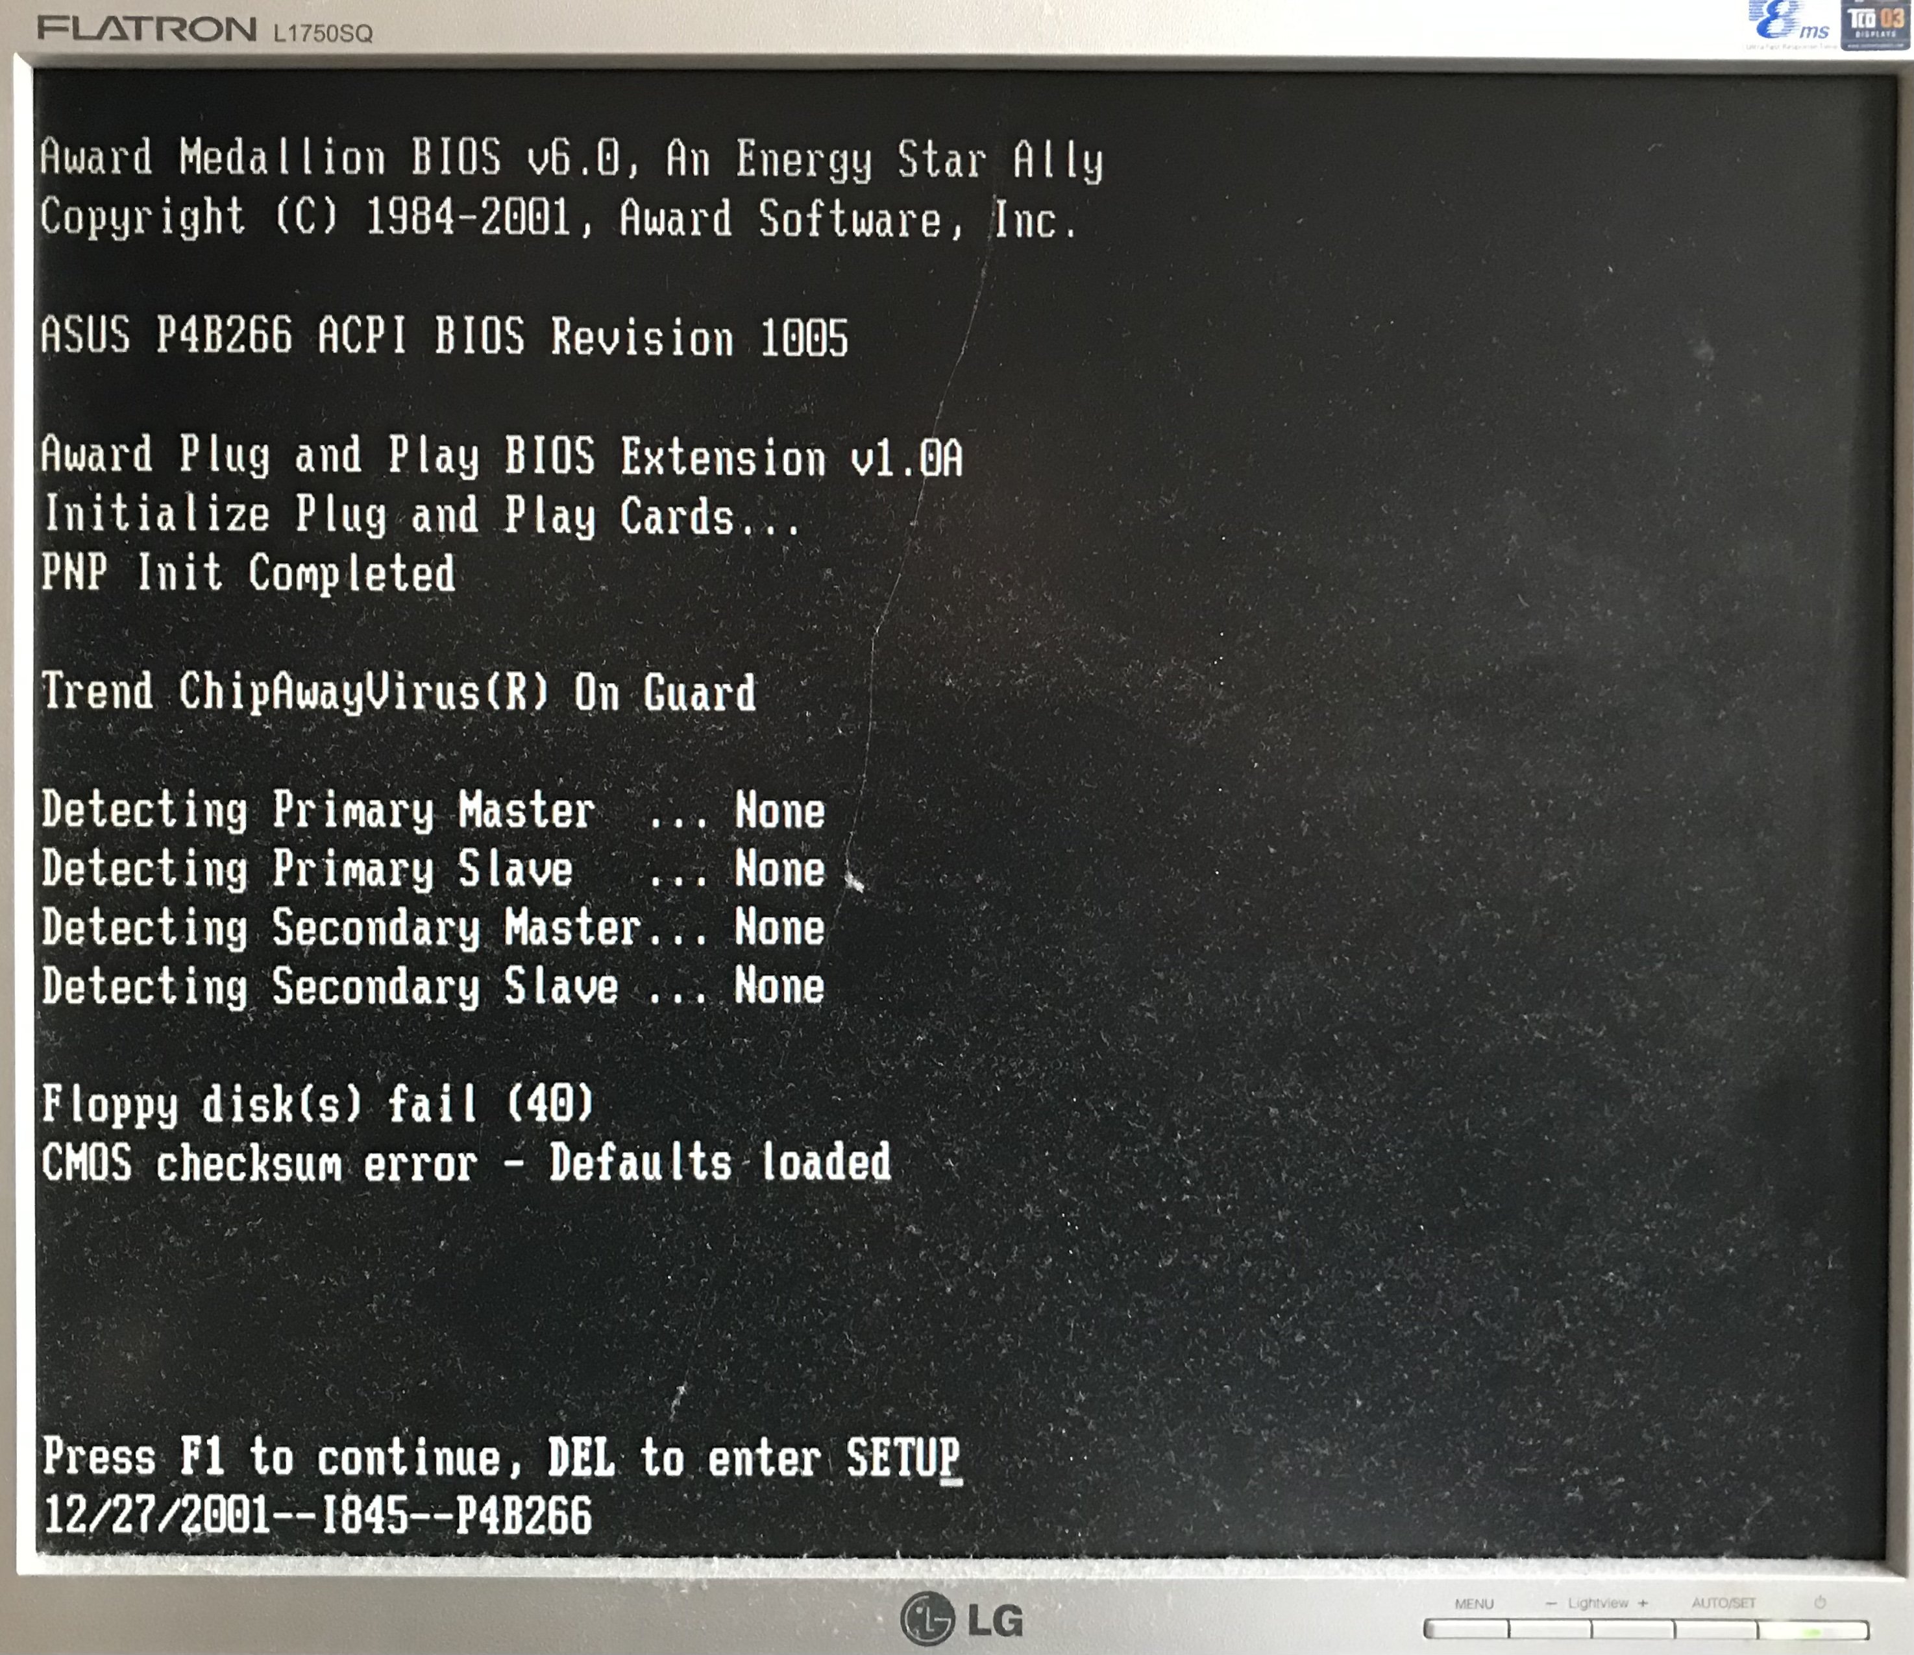Image resolution: width=1914 pixels, height=1655 pixels.
Task: Toggle the monitor power button
Action: [1812, 1631]
